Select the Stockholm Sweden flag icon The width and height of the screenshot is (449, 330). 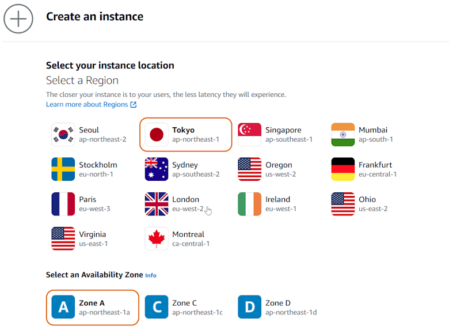63,169
